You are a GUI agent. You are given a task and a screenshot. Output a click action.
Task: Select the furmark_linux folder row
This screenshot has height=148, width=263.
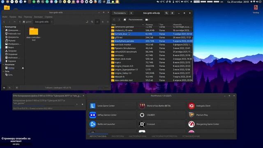[152, 34]
